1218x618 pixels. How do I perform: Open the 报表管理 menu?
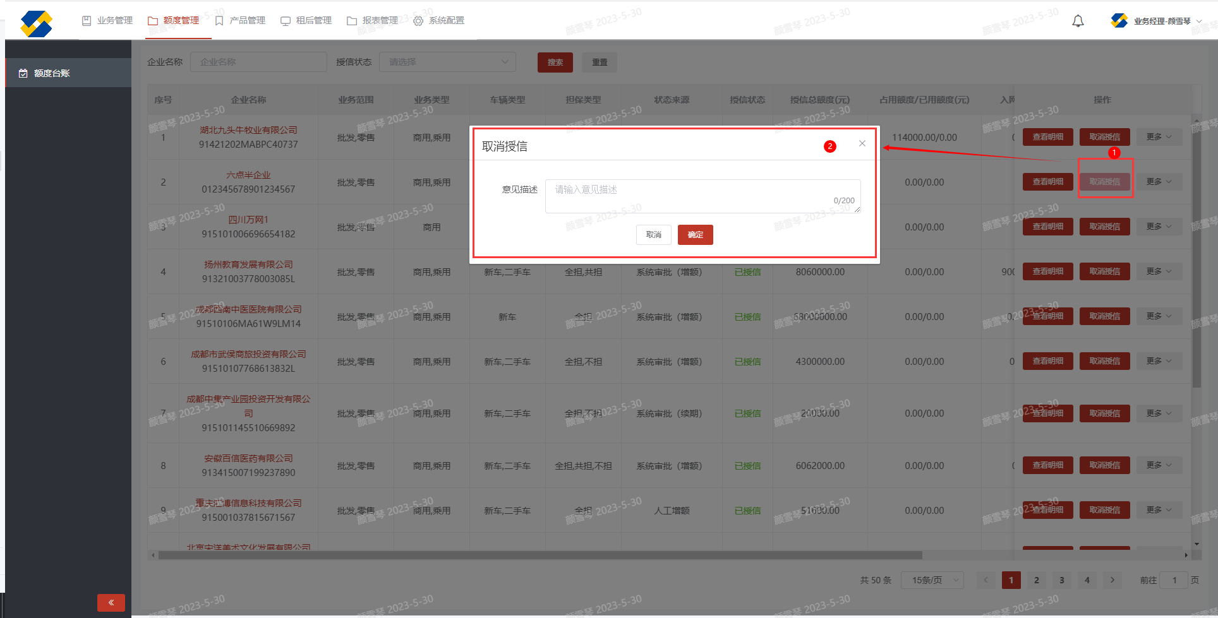click(373, 21)
